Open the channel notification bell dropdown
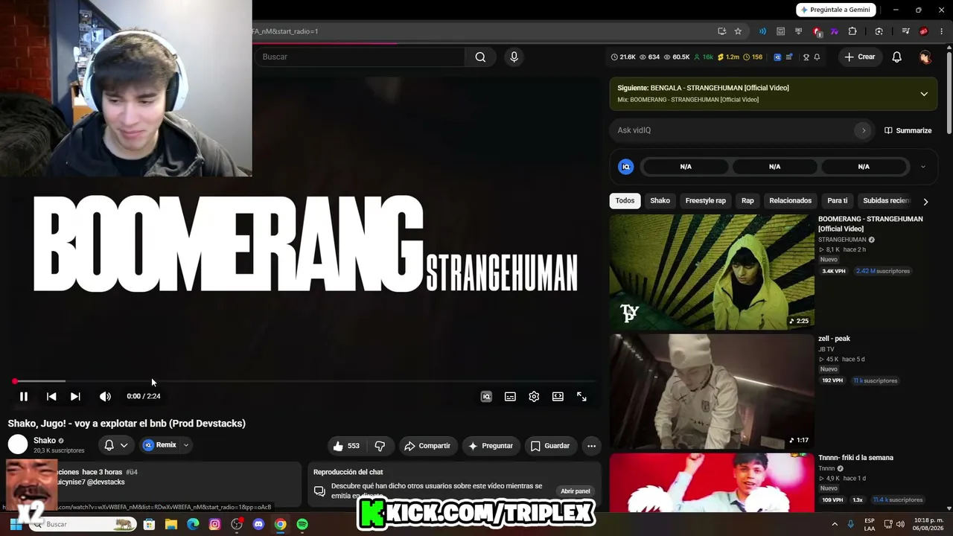The image size is (953, 536). 116,445
